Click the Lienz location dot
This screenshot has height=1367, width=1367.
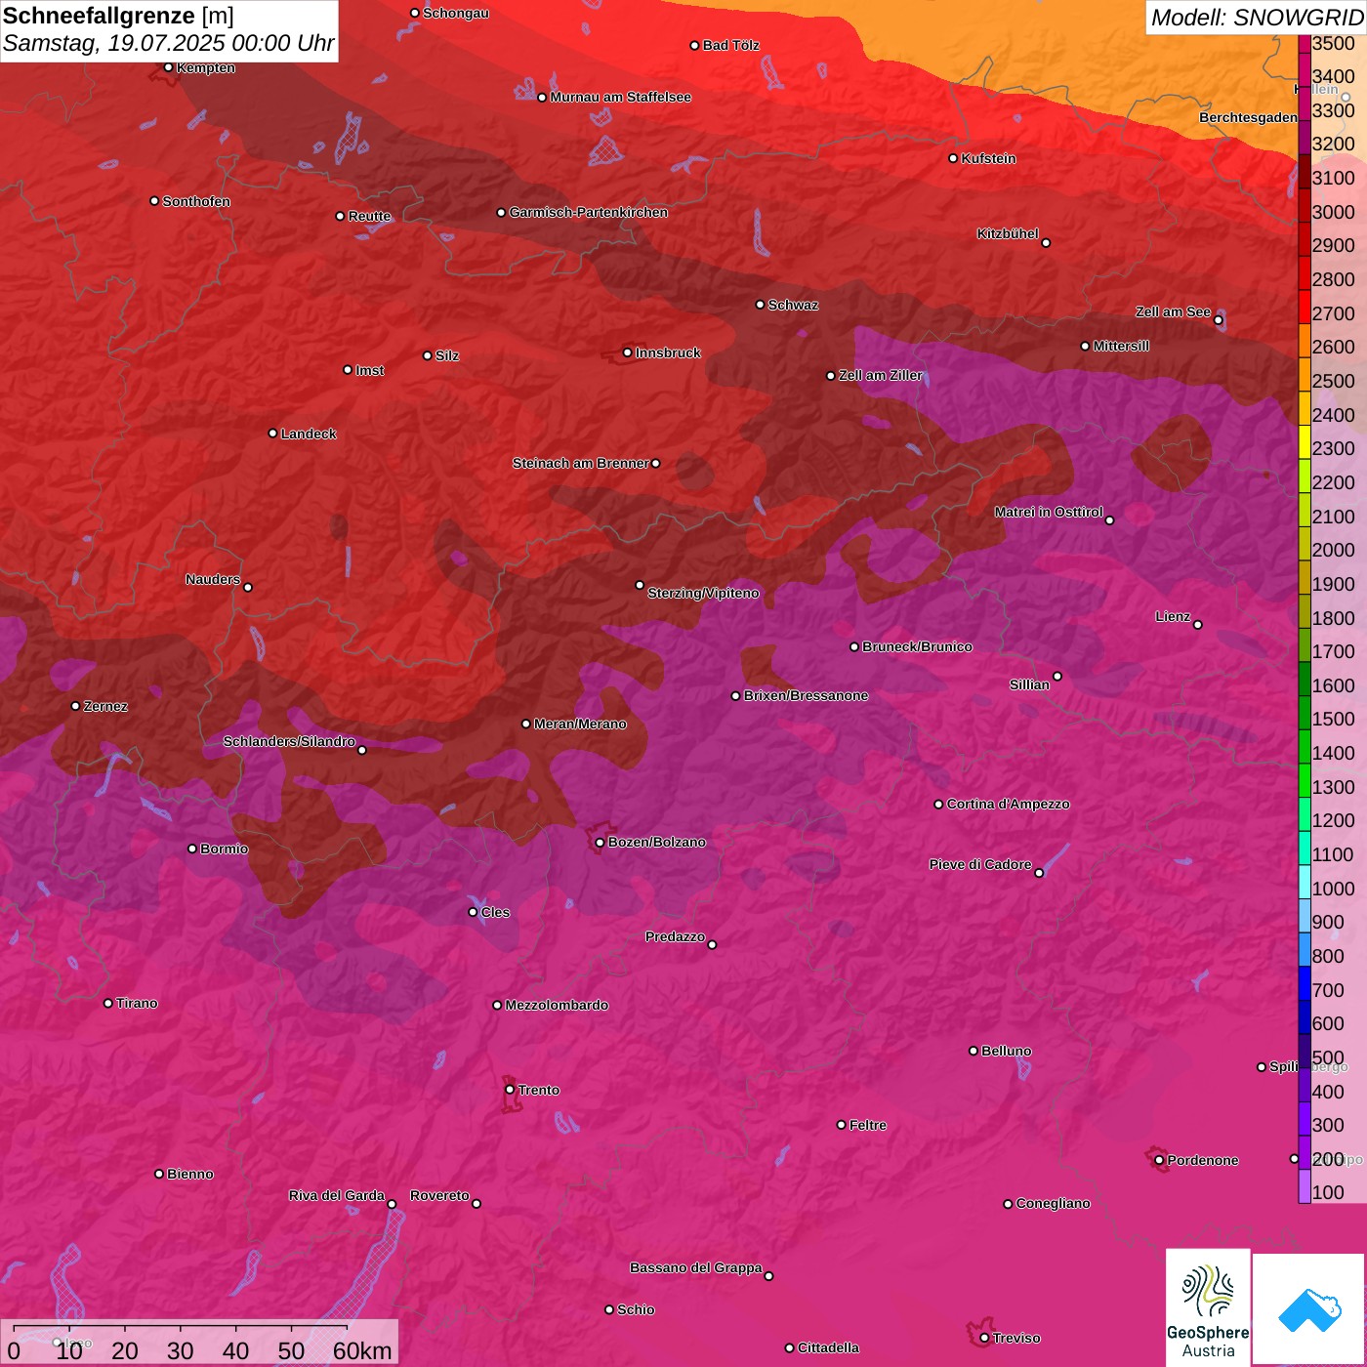tap(1198, 625)
